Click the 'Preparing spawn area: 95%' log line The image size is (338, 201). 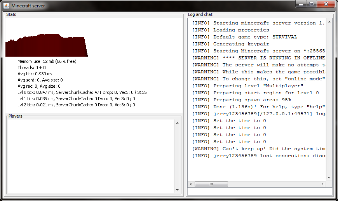point(241,100)
